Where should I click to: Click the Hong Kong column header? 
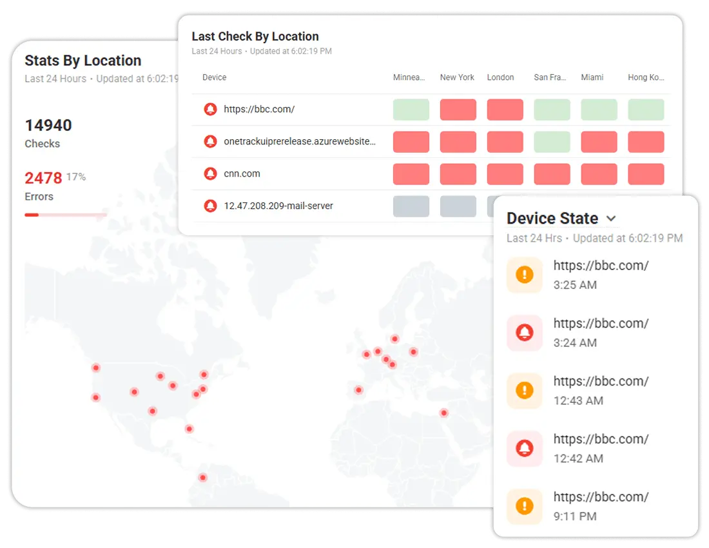[x=646, y=77]
